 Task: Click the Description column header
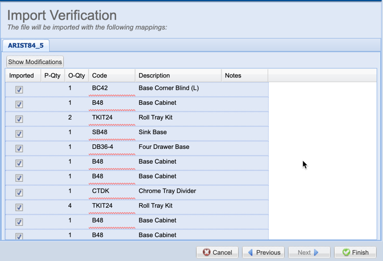[178, 75]
